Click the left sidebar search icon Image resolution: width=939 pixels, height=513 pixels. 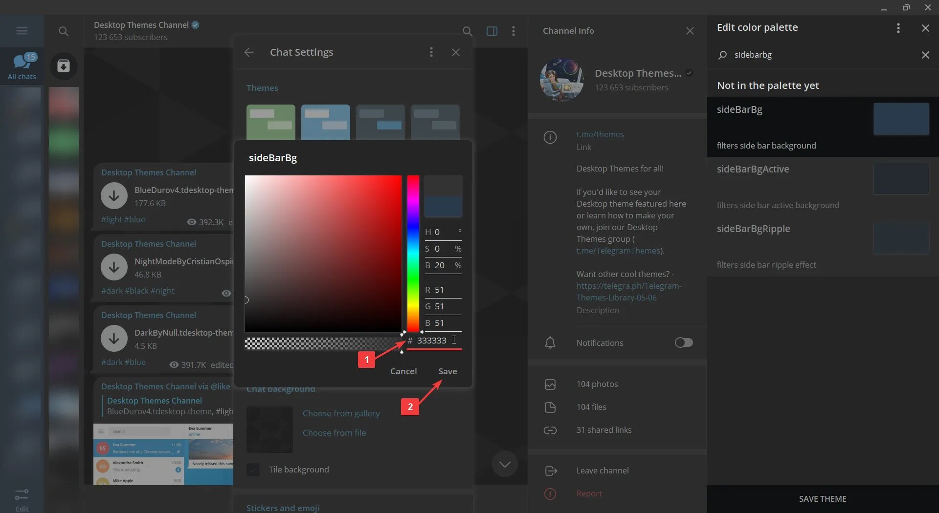click(x=64, y=31)
